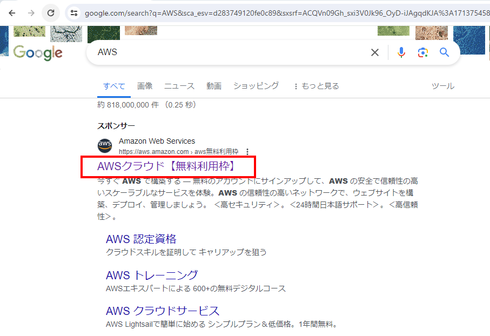Open Google Lens image search icon
The width and height of the screenshot is (490, 336).
pyautogui.click(x=422, y=52)
